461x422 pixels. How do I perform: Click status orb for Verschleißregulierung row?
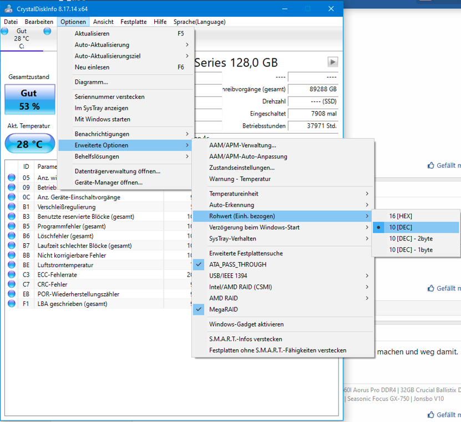[12, 207]
